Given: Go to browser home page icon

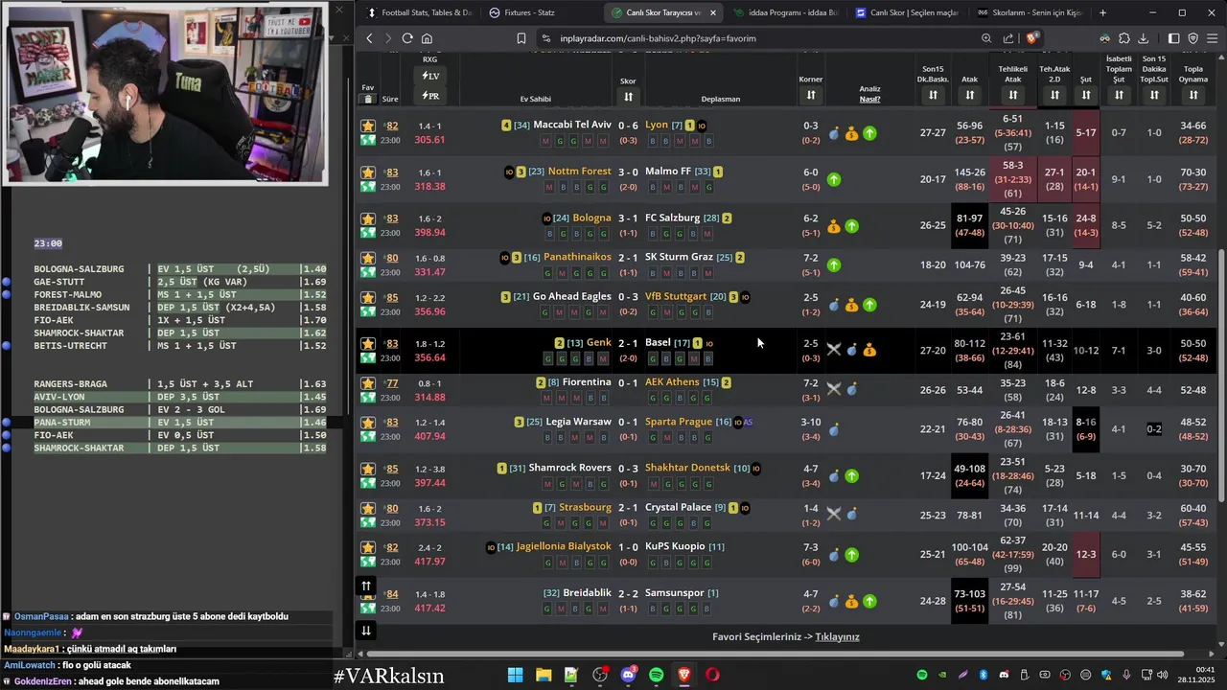Looking at the screenshot, I should click(x=427, y=38).
